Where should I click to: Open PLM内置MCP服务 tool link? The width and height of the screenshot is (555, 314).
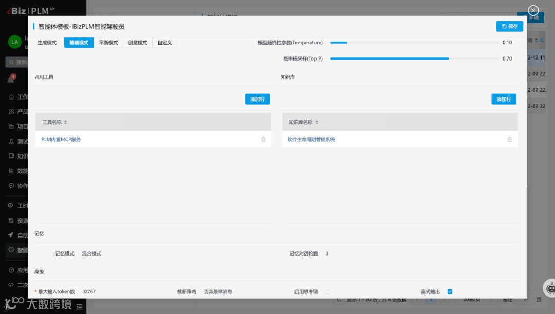[61, 140]
